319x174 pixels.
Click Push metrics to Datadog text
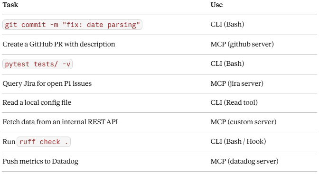coord(40,161)
